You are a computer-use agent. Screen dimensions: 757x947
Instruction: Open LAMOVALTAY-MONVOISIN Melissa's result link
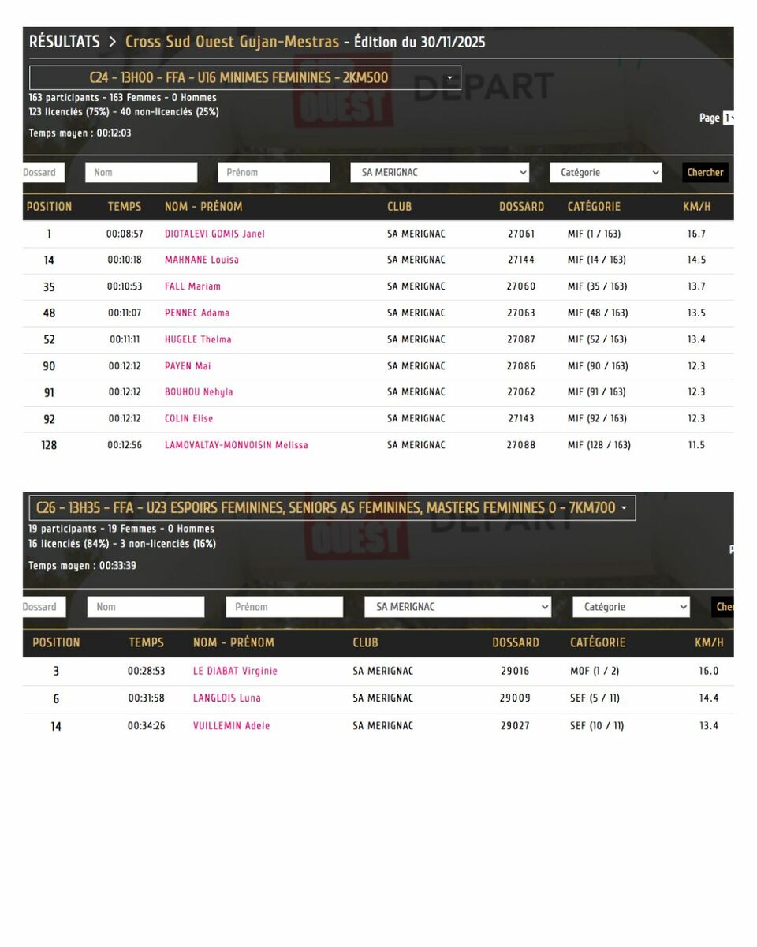[237, 445]
